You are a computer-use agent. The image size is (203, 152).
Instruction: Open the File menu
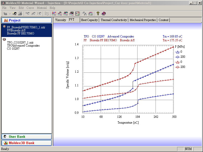(4, 8)
